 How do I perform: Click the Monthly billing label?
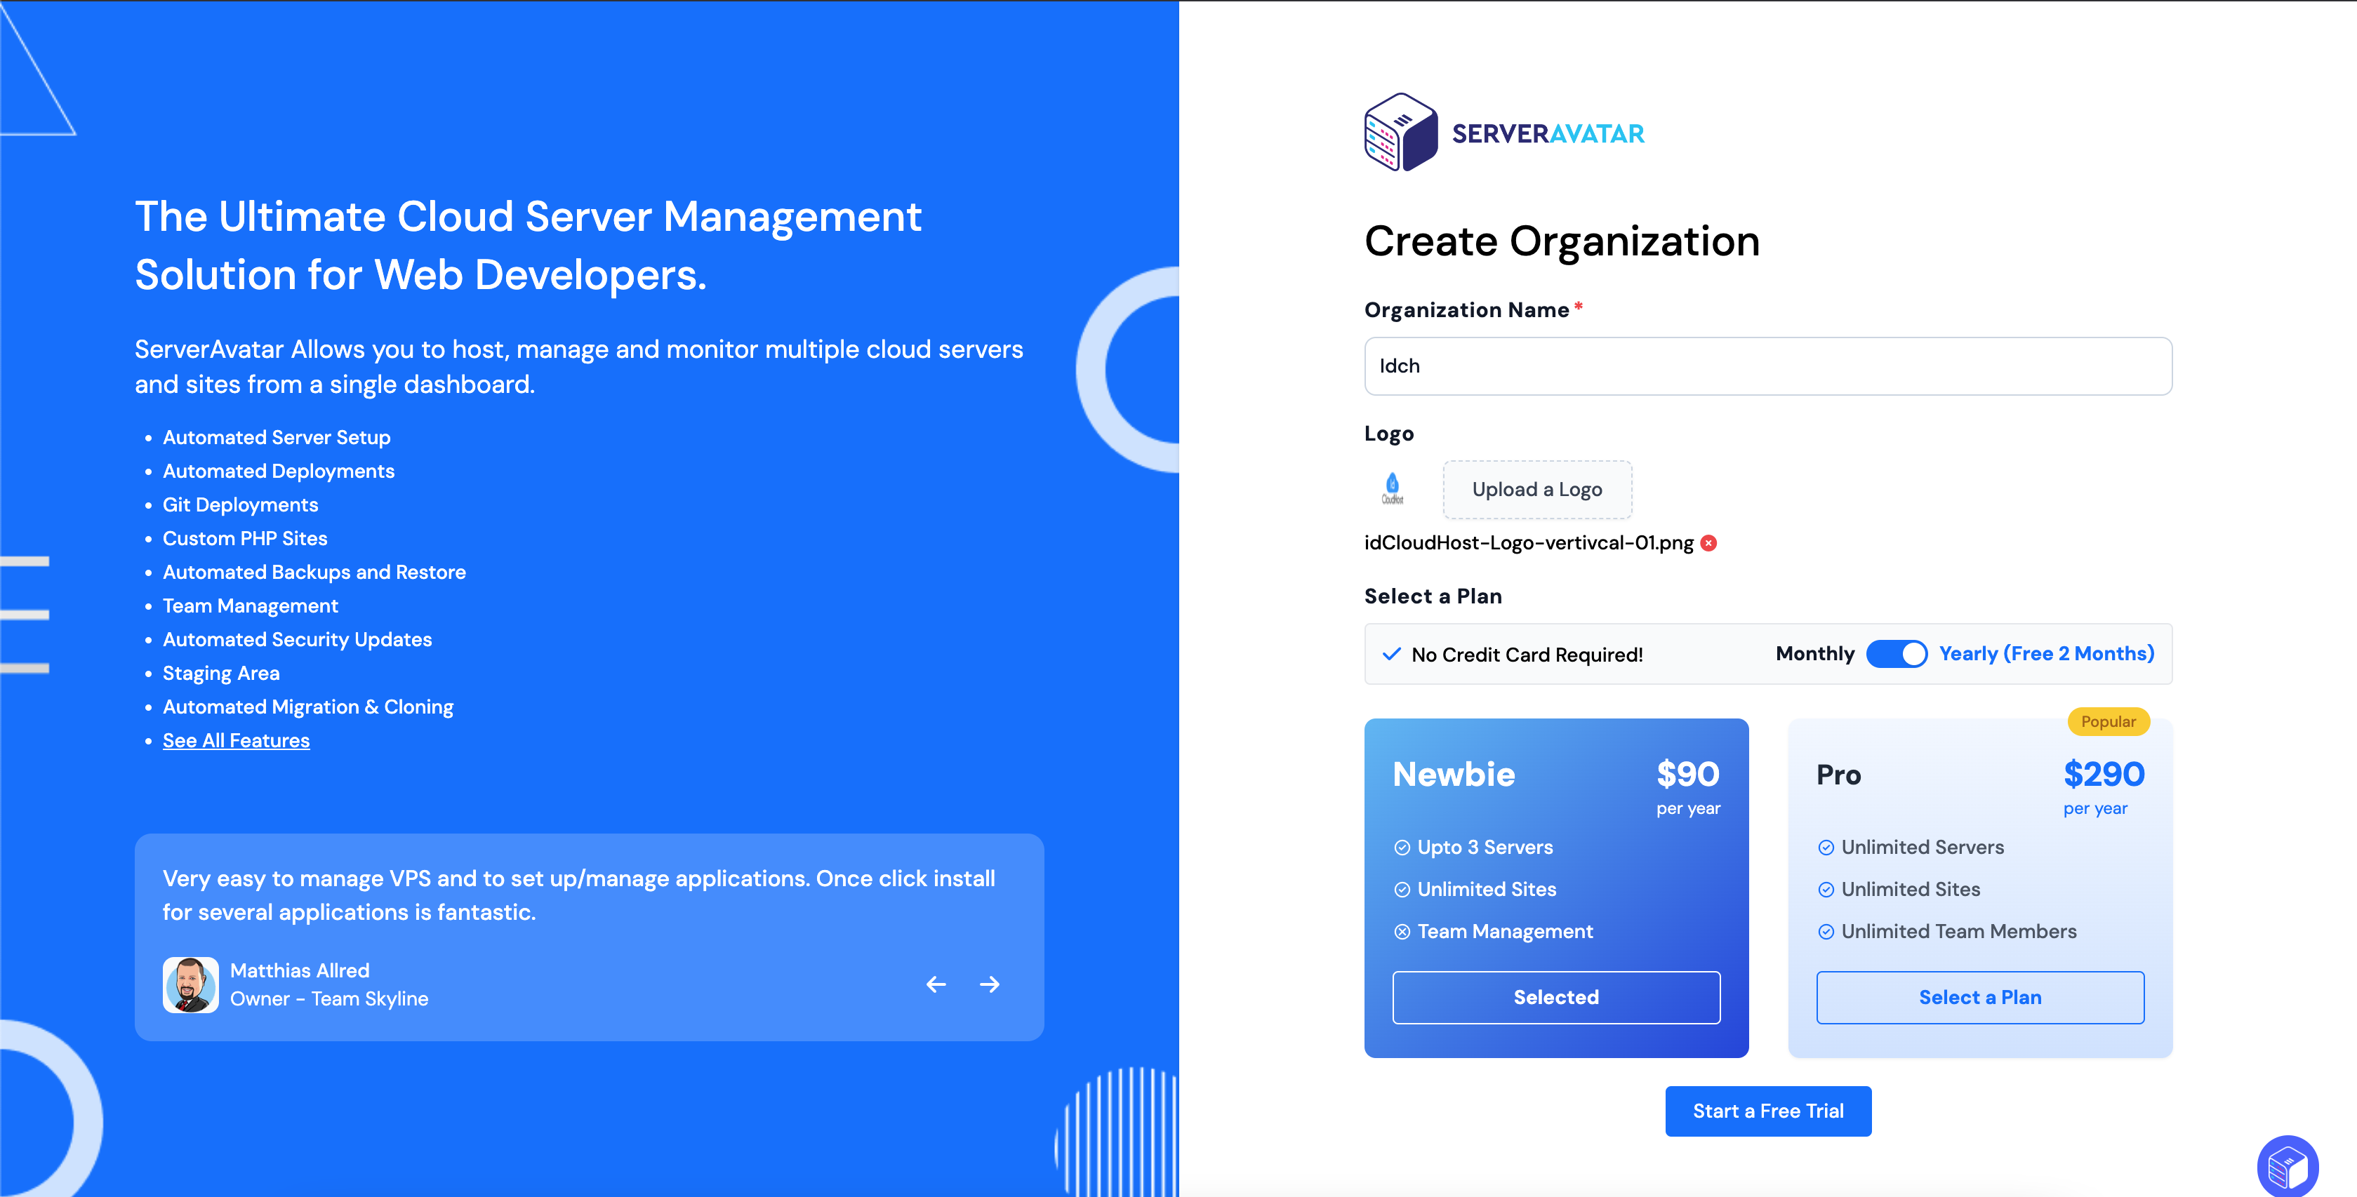(x=1814, y=654)
